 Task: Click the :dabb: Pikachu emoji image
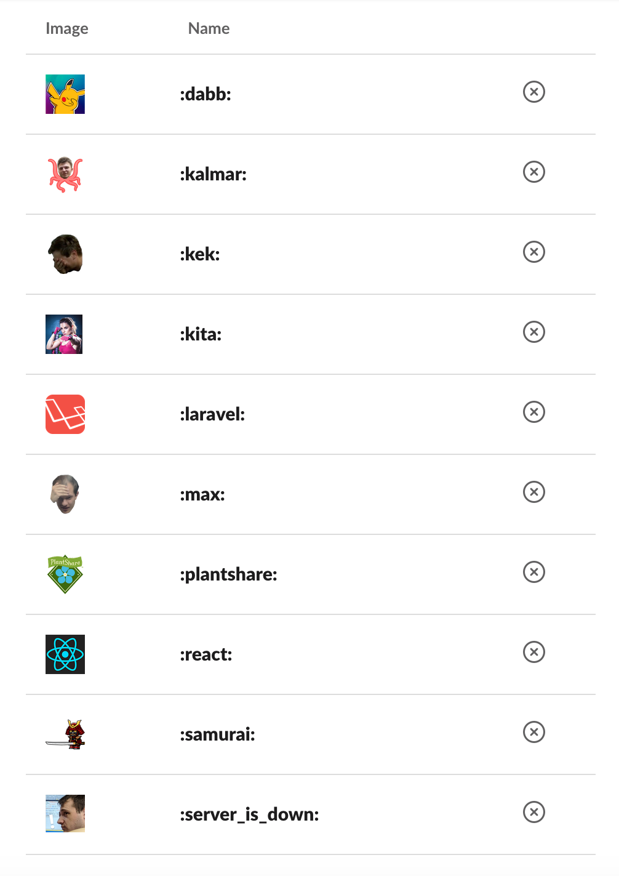click(x=65, y=94)
